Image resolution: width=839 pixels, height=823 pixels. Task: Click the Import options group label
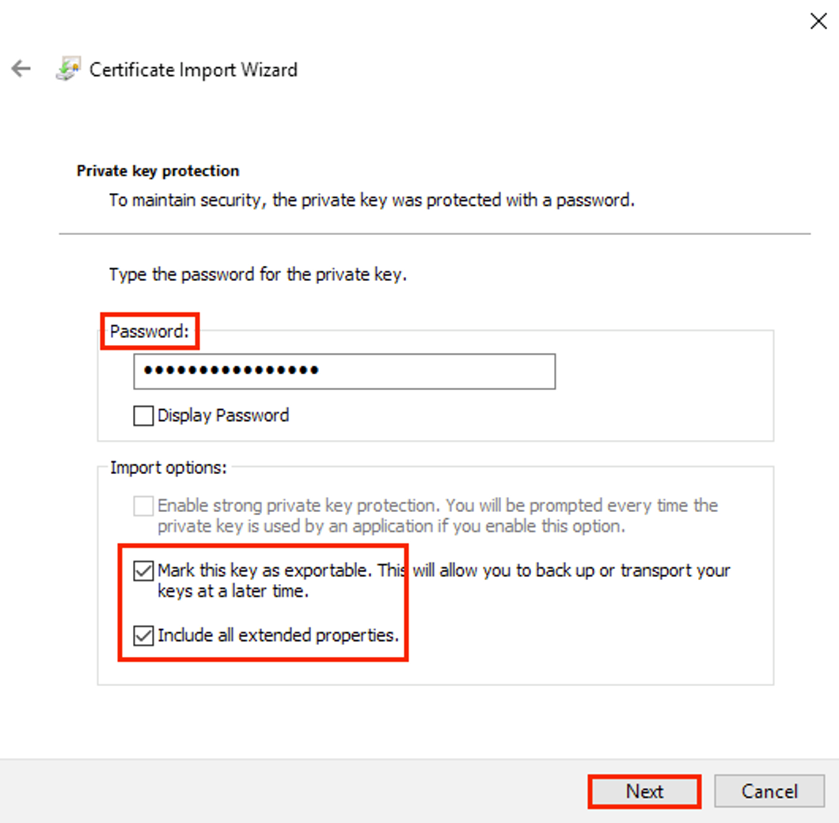pos(169,468)
